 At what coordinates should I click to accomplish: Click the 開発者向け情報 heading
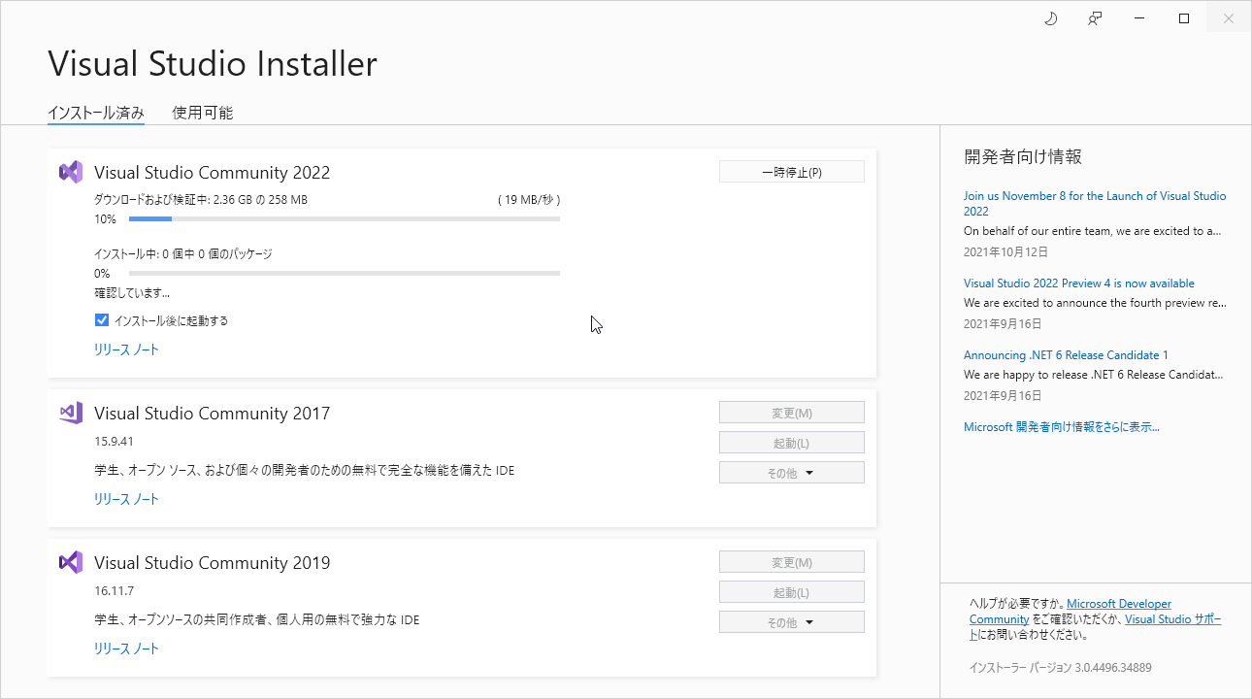[1023, 156]
